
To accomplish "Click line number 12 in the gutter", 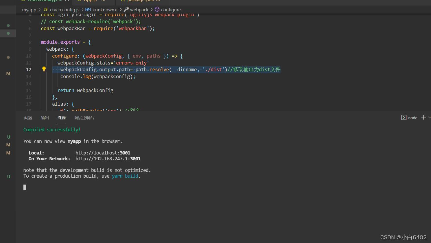I will (x=29, y=69).
